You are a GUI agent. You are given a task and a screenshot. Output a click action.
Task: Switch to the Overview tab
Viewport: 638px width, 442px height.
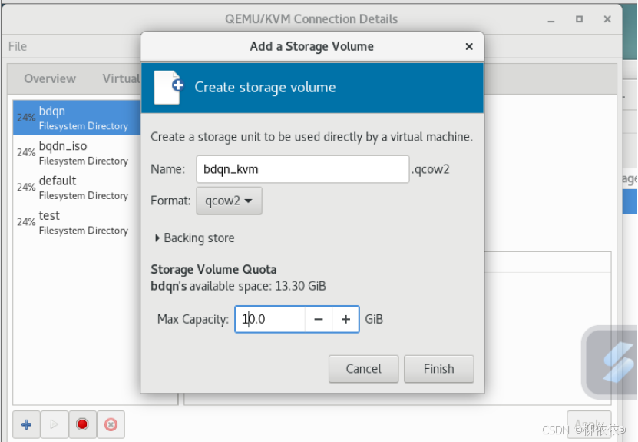[x=50, y=78]
